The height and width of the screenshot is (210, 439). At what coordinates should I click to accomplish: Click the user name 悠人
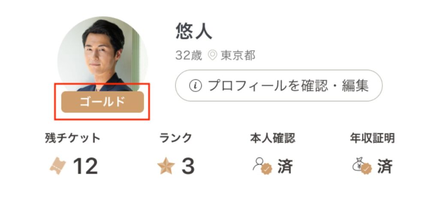pos(194,31)
